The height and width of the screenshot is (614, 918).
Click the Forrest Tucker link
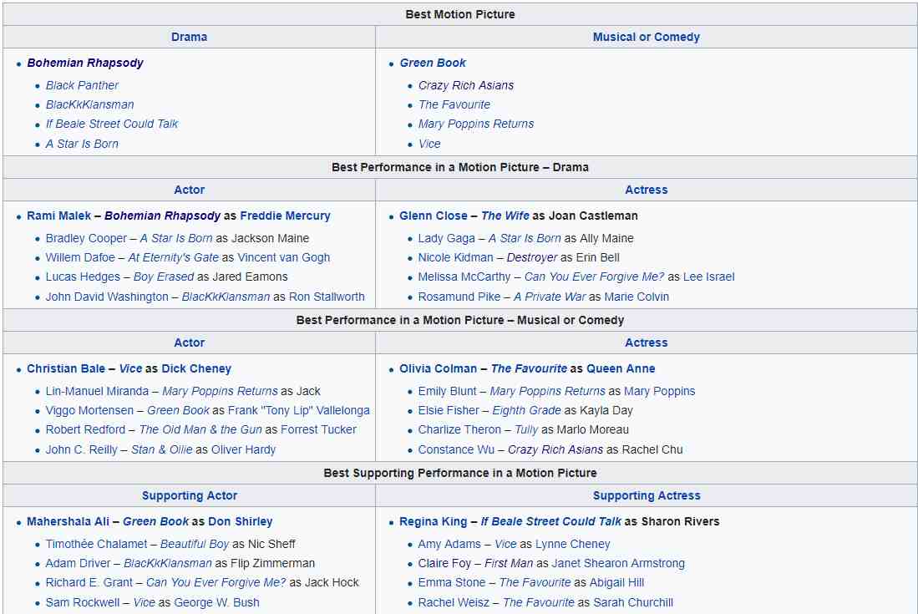point(318,429)
